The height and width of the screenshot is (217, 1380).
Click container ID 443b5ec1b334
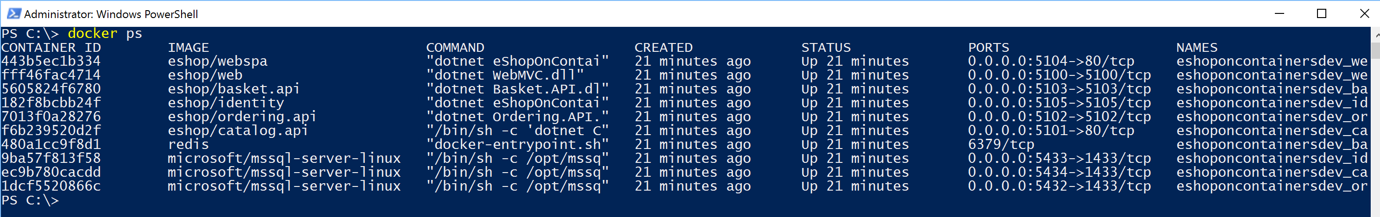[x=51, y=62]
